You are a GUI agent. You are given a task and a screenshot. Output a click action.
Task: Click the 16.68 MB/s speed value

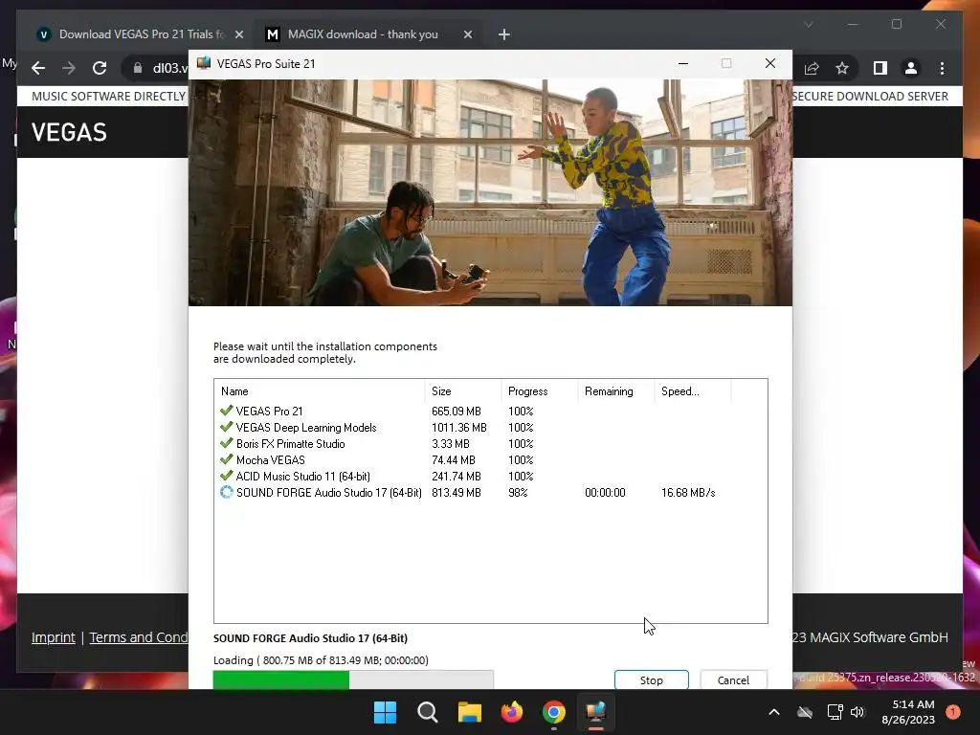pyautogui.click(x=688, y=493)
